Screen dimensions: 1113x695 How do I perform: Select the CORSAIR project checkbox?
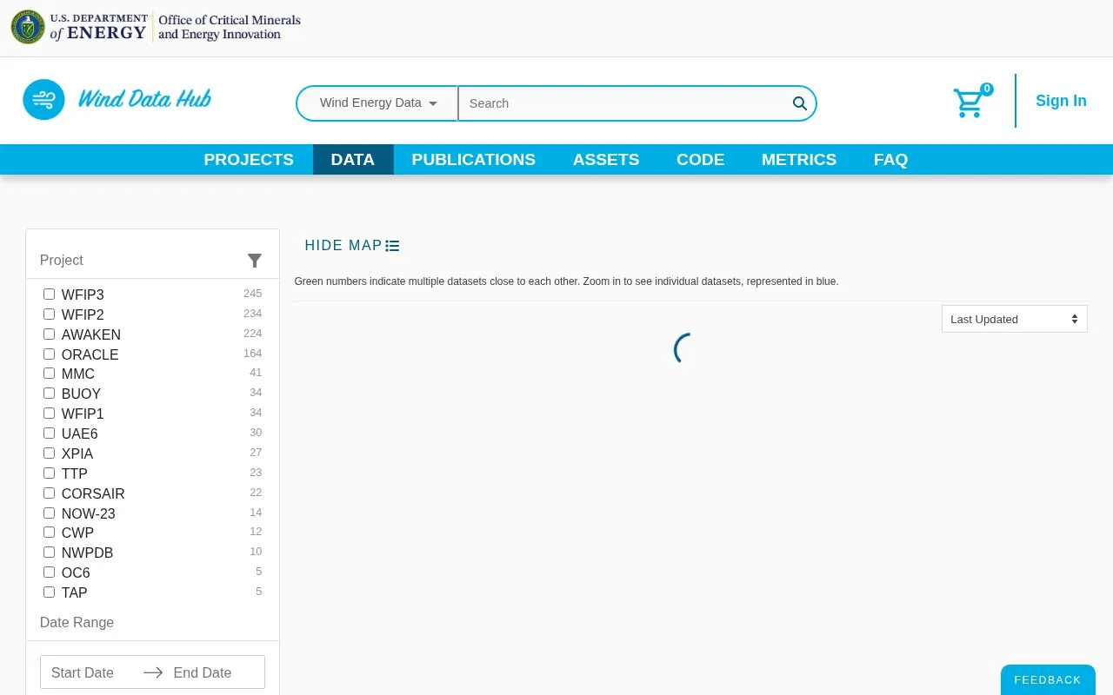pos(49,493)
